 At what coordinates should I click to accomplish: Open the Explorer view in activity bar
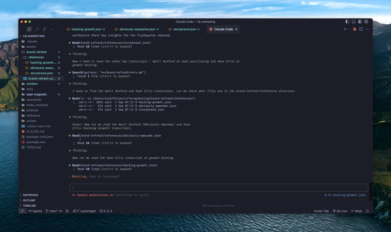click(x=29, y=29)
